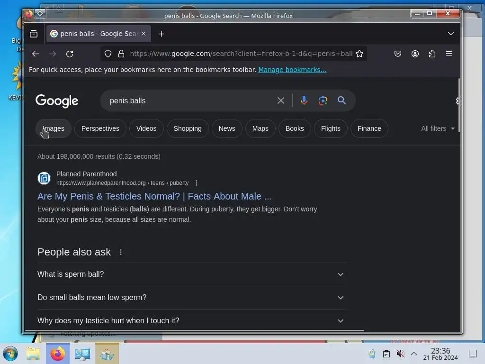
Task: Click show desktop button at taskbar end
Action: [472, 354]
